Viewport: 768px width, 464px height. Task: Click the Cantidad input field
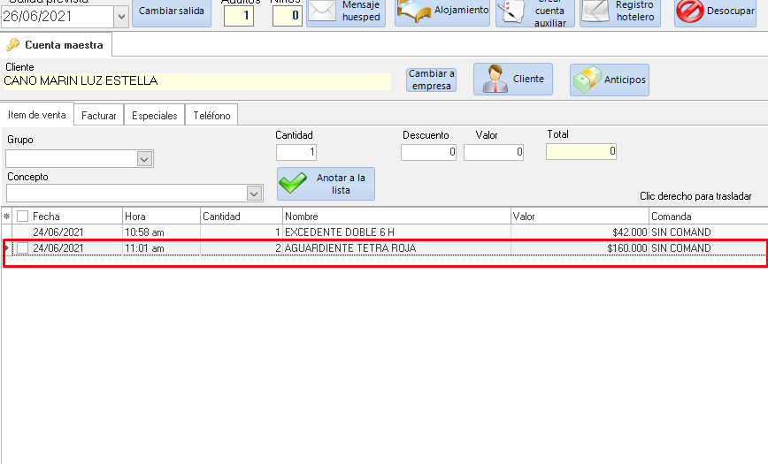coord(296,152)
